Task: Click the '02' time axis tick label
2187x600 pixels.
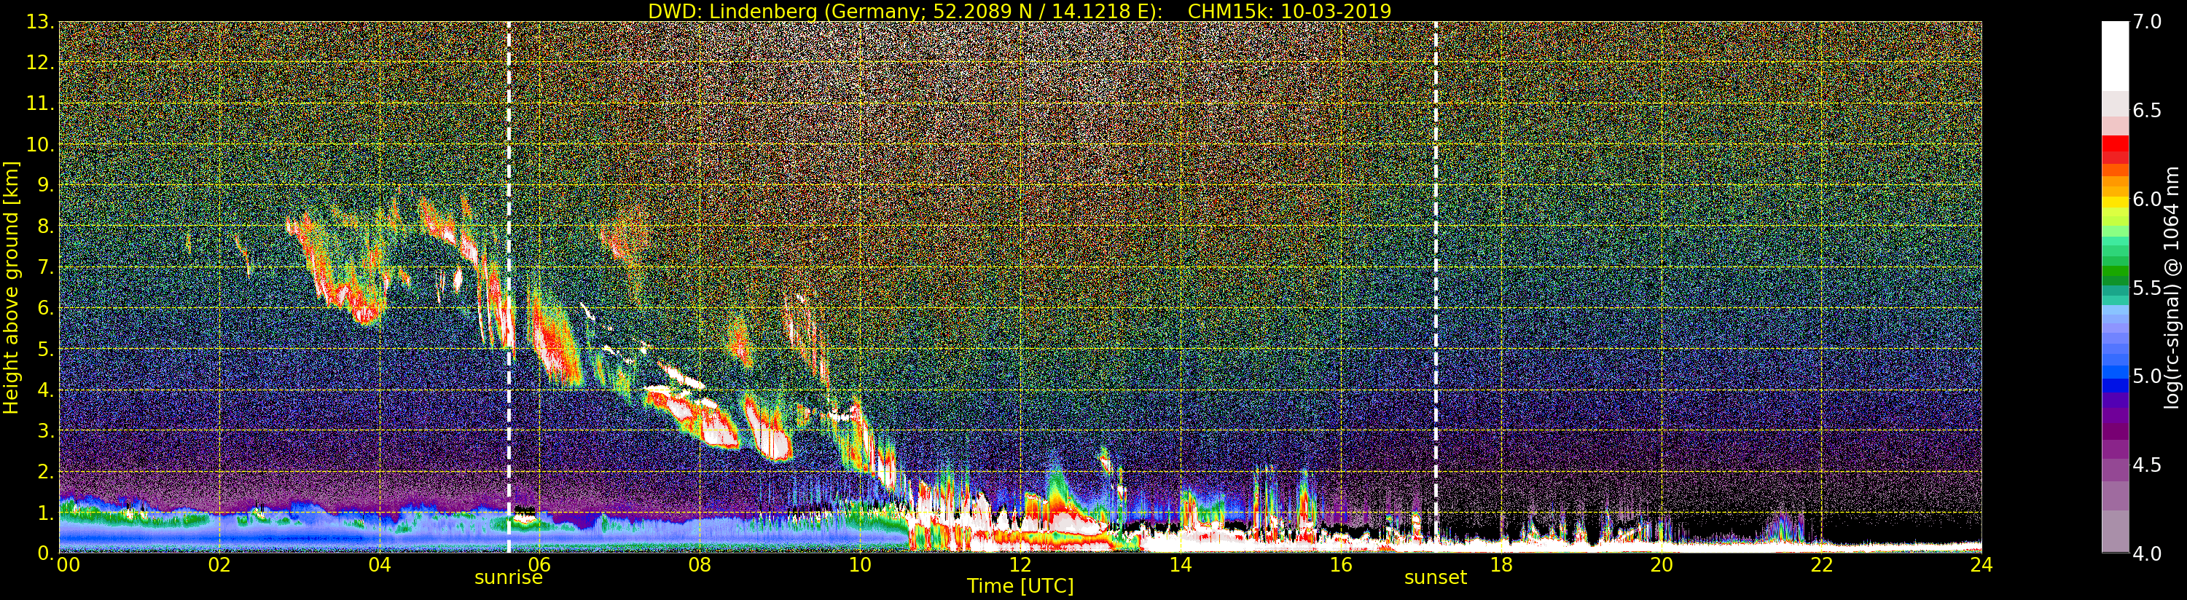Action: 219,565
